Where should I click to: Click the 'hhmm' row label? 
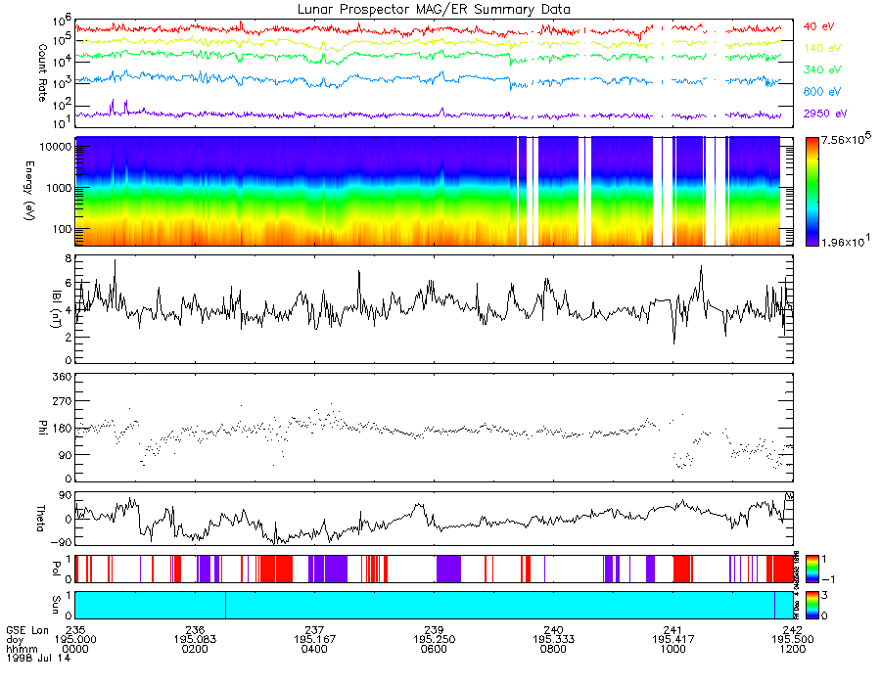pos(22,649)
